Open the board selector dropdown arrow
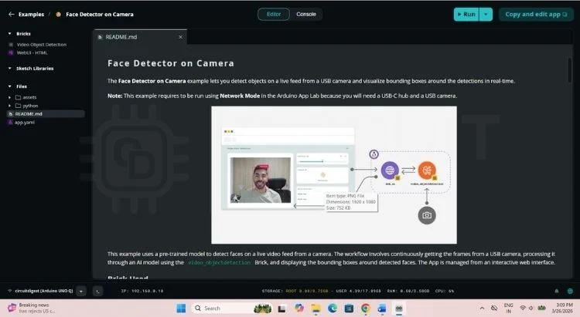 pos(81,292)
